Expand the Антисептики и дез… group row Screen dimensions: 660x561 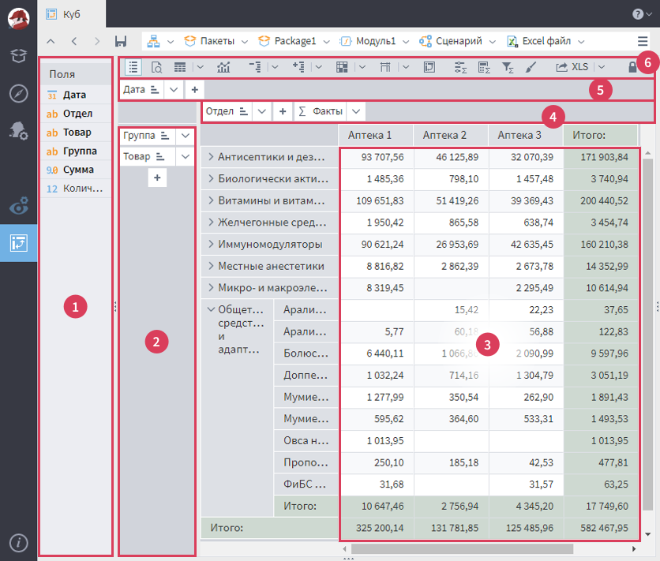click(211, 157)
